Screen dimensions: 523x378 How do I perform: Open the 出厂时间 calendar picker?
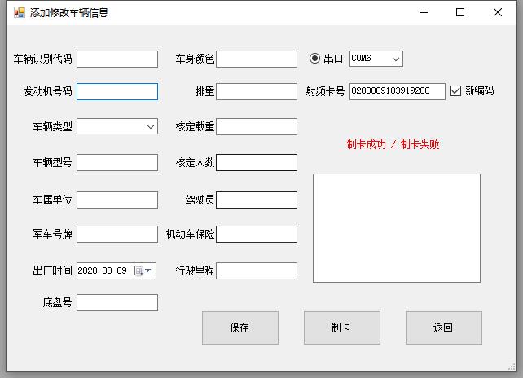pos(139,270)
